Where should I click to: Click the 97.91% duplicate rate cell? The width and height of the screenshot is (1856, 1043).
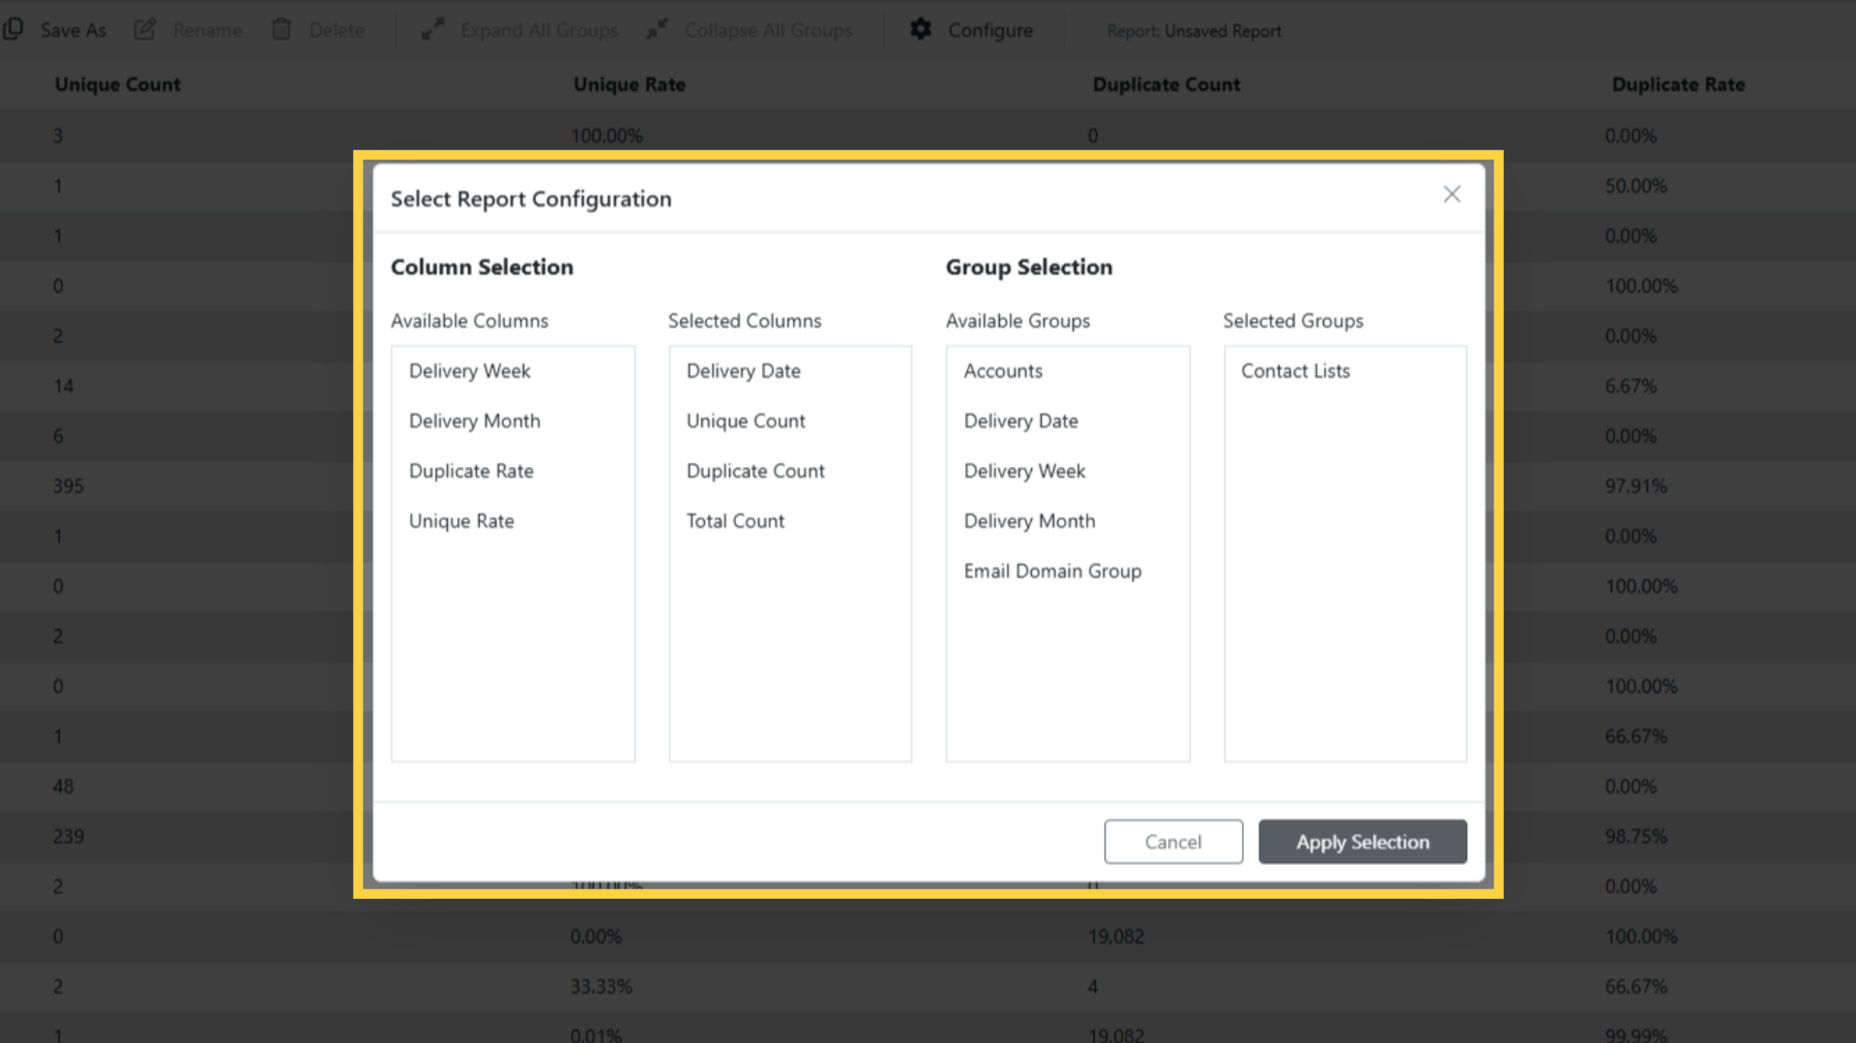(x=1636, y=486)
